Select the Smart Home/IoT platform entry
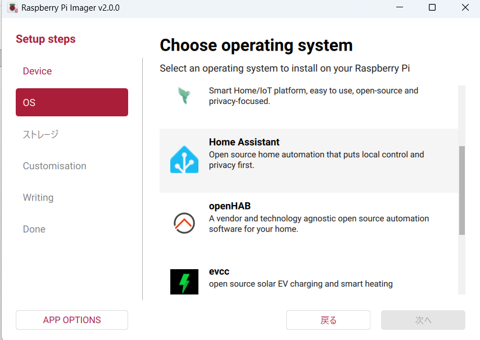 click(309, 96)
